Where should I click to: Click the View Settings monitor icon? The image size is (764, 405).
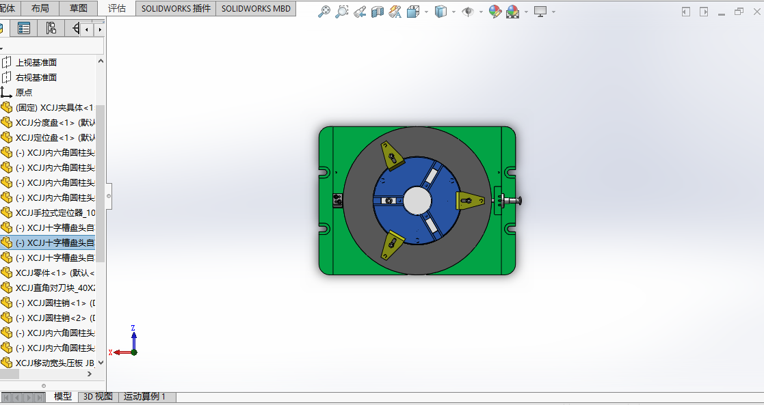[540, 12]
